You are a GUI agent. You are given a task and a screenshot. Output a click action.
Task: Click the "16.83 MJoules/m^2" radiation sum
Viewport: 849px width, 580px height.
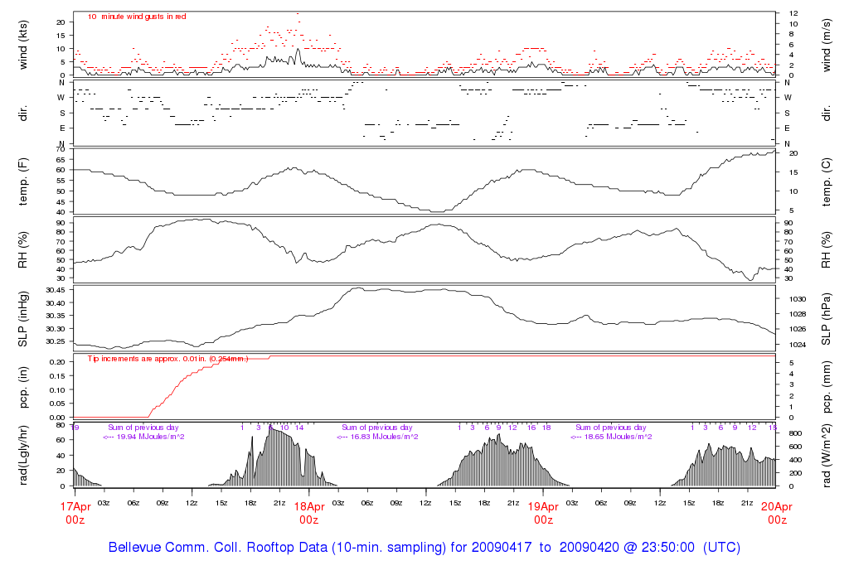coord(385,437)
